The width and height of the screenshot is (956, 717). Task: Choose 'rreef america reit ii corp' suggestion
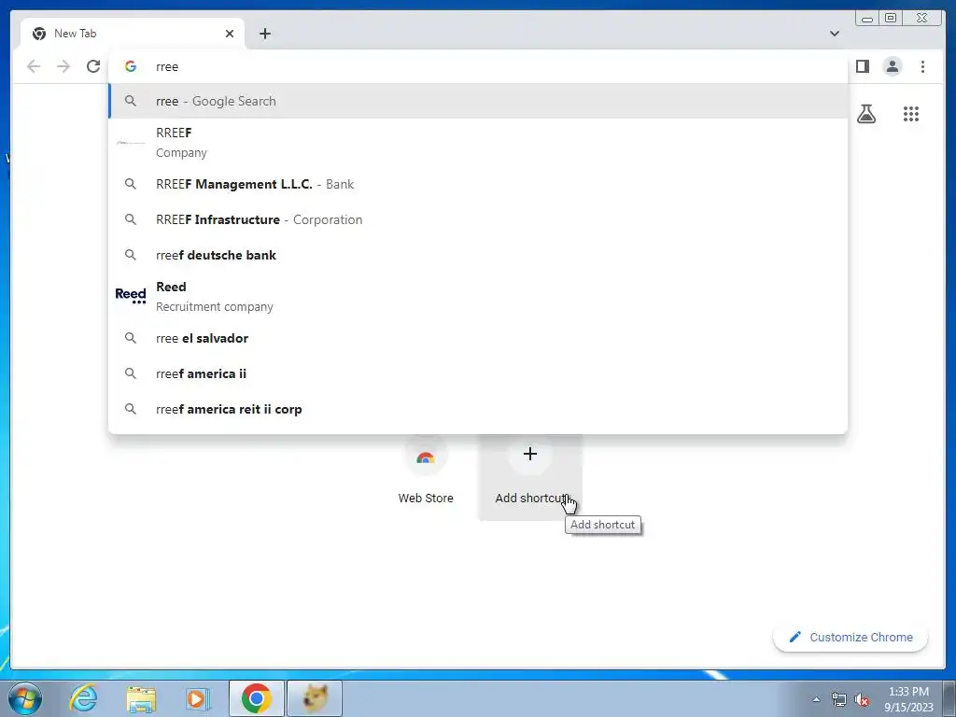pos(477,409)
